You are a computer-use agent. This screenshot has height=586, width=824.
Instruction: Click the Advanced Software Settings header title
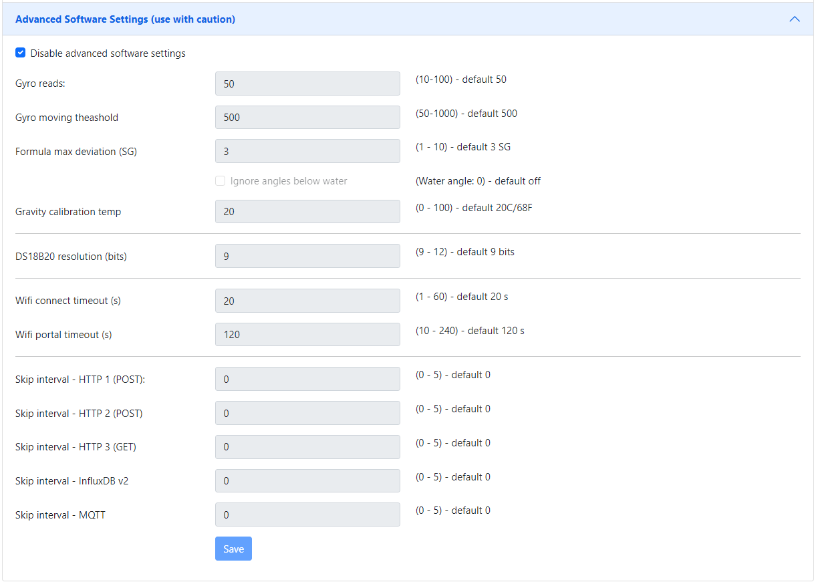click(x=125, y=19)
